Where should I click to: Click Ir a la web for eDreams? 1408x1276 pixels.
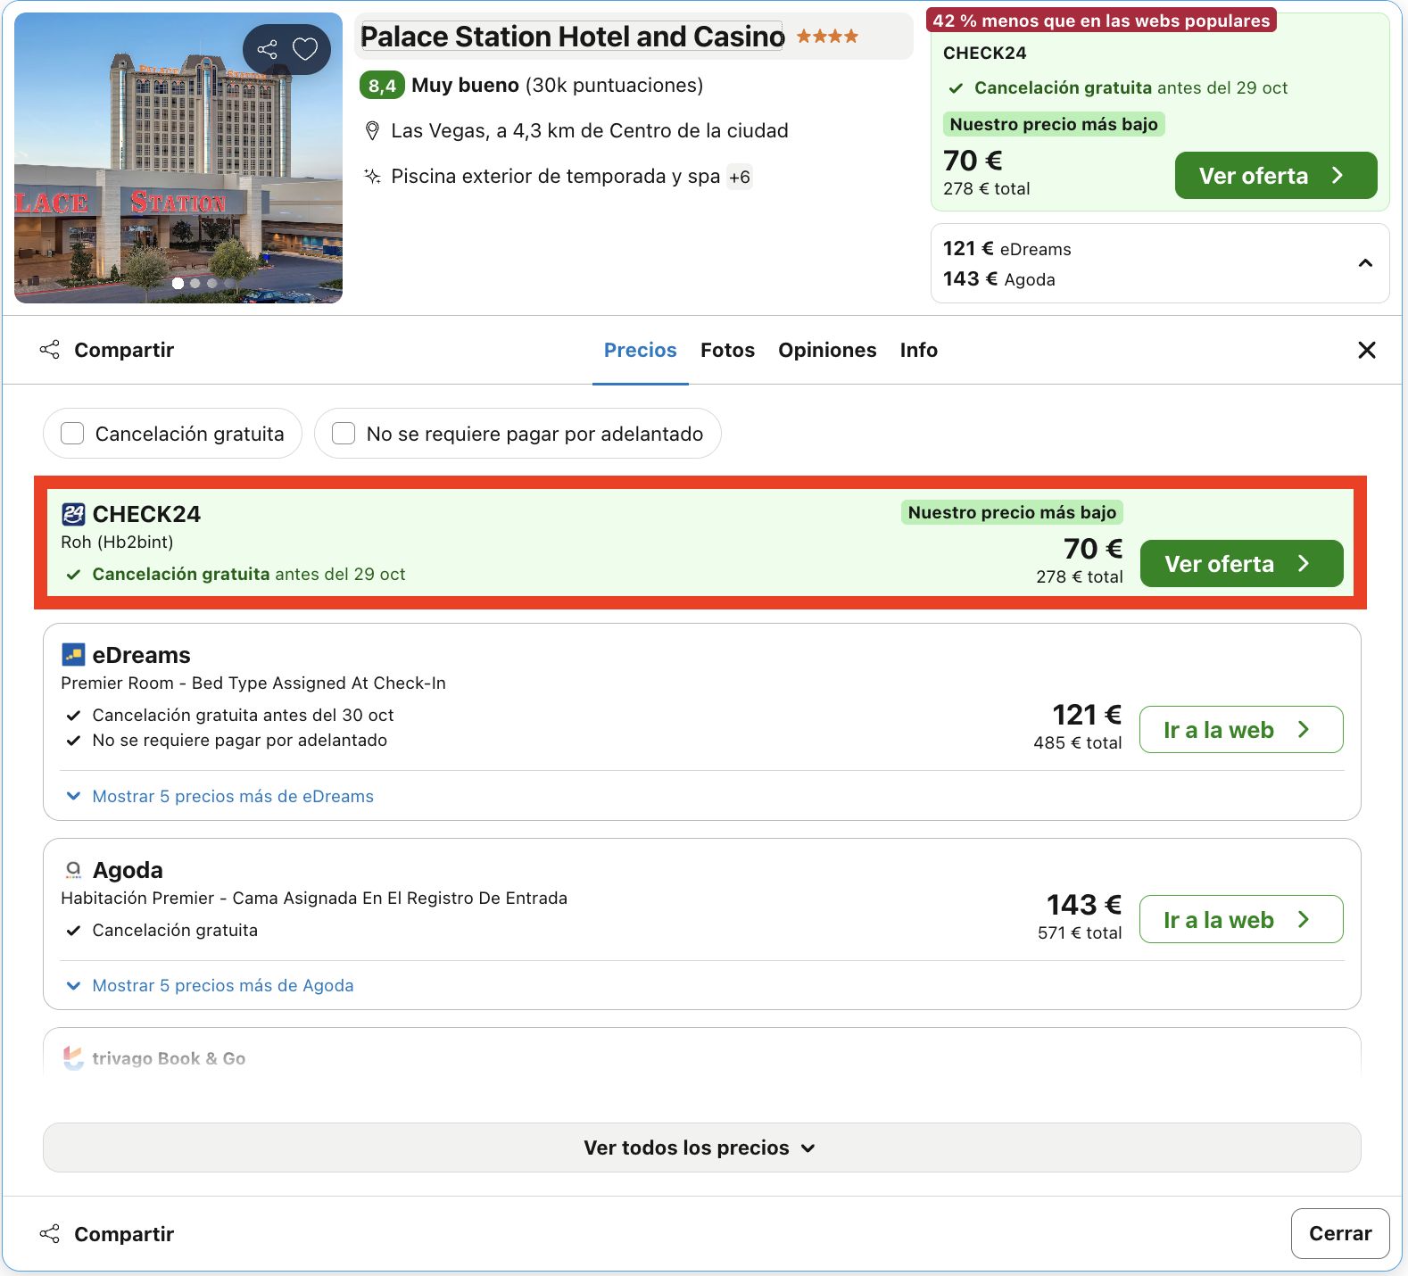tap(1241, 730)
